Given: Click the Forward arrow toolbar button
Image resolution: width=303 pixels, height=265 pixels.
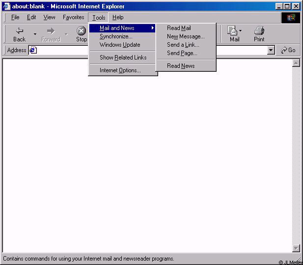Looking at the screenshot, I should [x=51, y=34].
